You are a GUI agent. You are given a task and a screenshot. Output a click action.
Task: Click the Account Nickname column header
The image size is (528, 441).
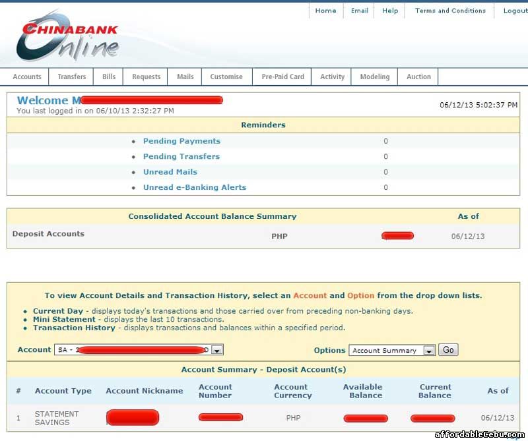[145, 391]
